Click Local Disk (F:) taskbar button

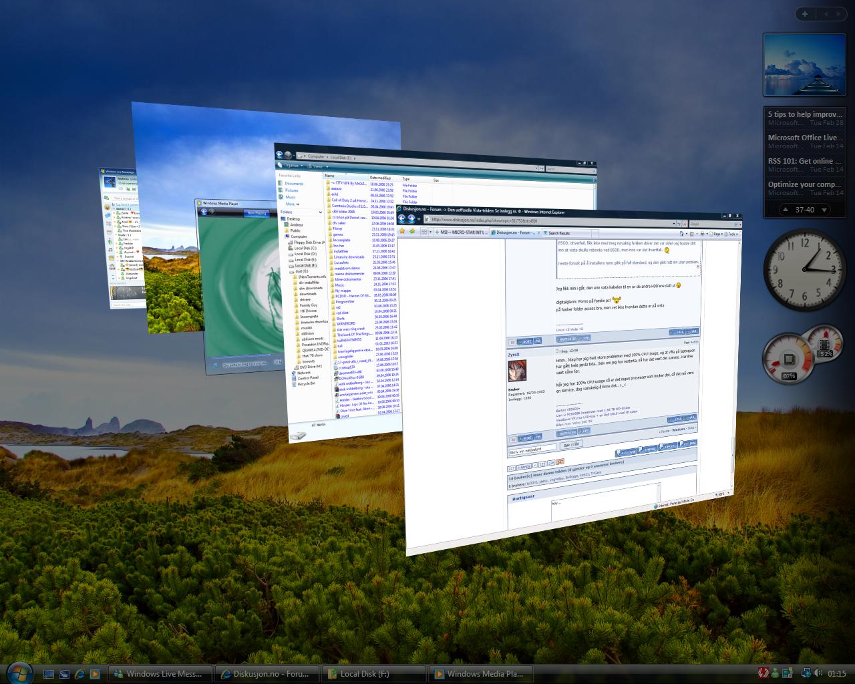point(373,674)
